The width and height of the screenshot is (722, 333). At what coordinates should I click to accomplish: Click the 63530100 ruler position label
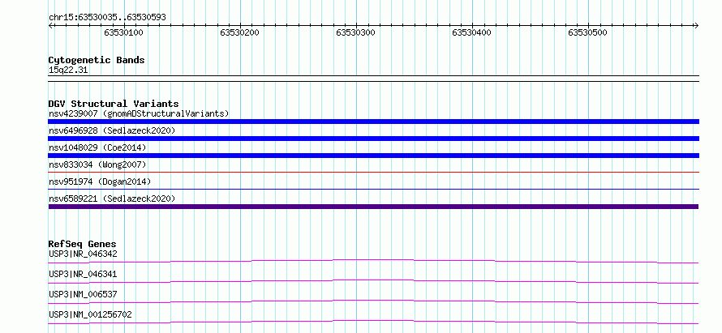(123, 32)
